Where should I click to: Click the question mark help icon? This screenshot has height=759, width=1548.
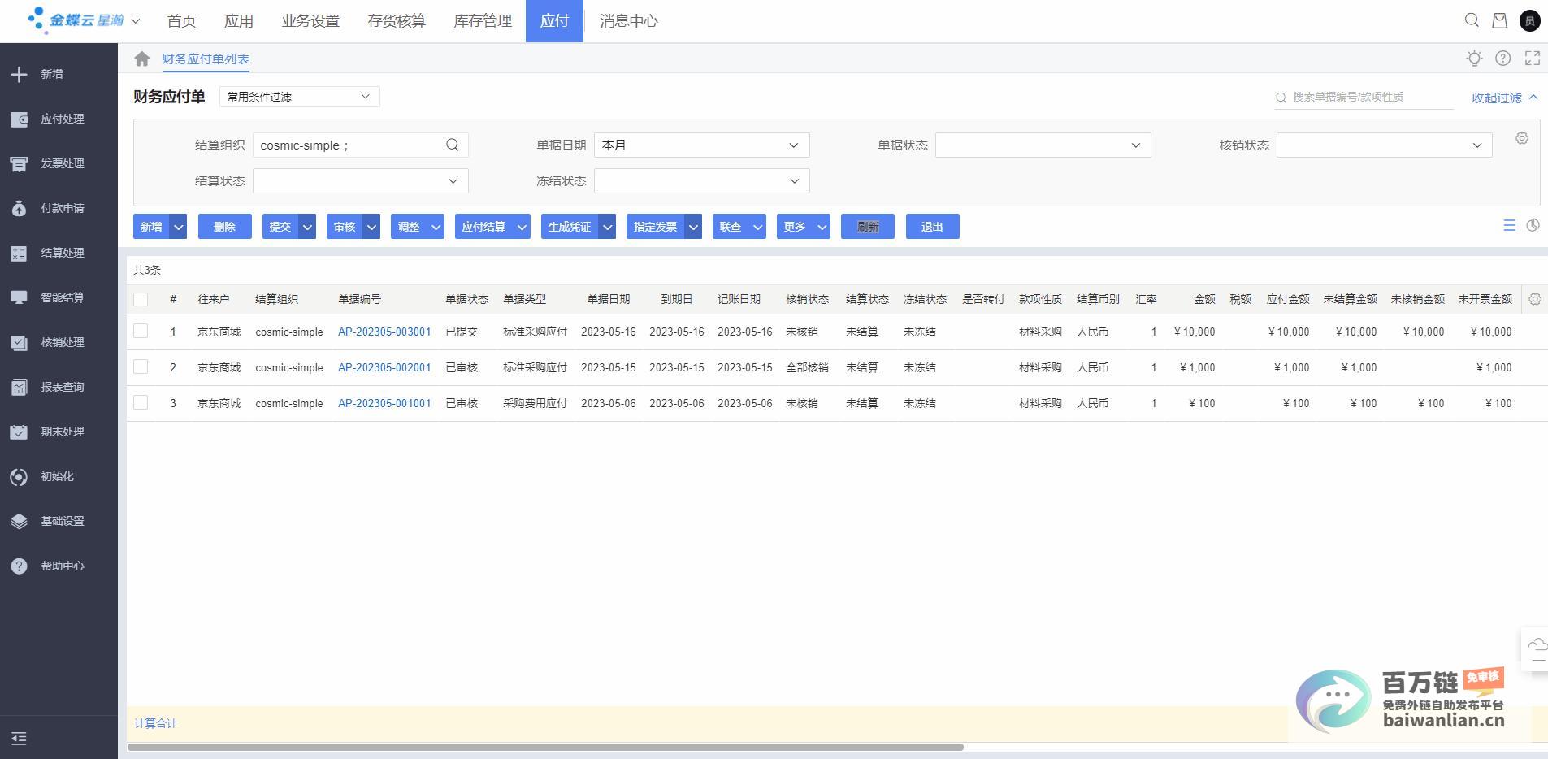[1503, 58]
